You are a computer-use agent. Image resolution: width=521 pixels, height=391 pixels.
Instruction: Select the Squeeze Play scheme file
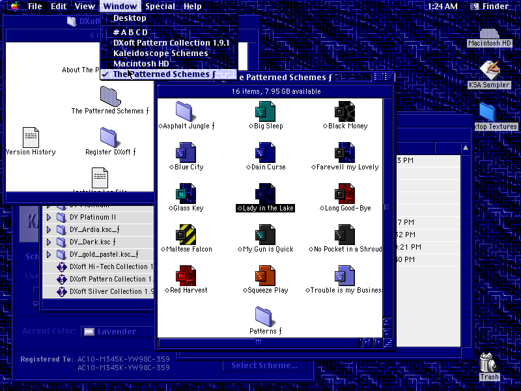click(265, 276)
